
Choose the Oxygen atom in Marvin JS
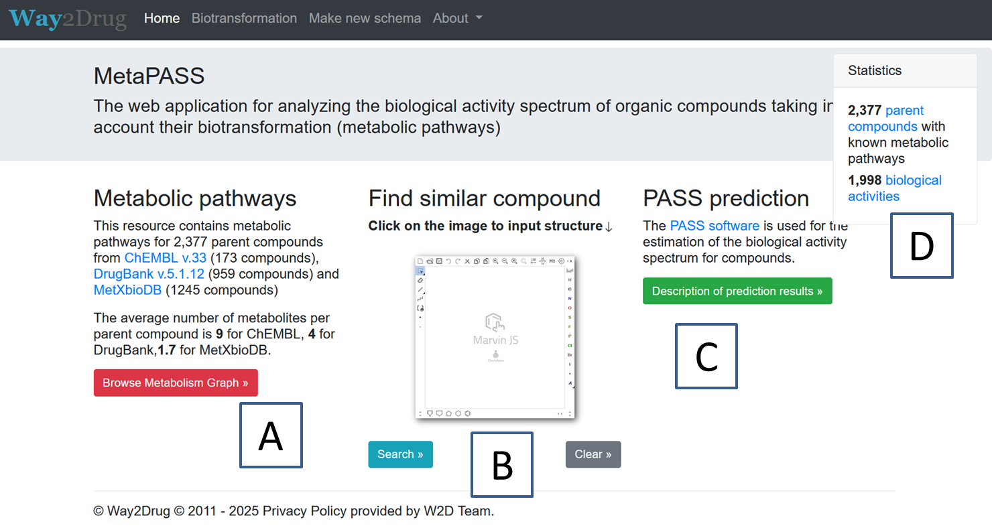[x=570, y=308]
